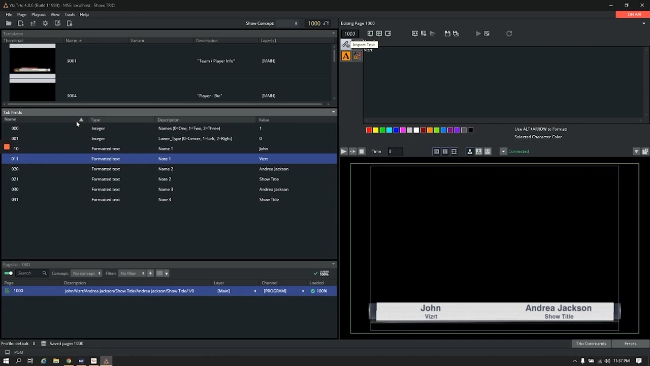Click the take out layout icon in editor toolbar

(388, 34)
